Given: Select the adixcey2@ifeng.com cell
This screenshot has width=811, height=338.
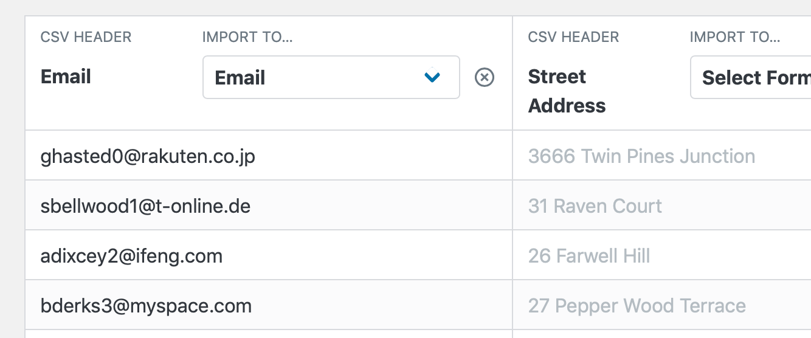Looking at the screenshot, I should (269, 255).
